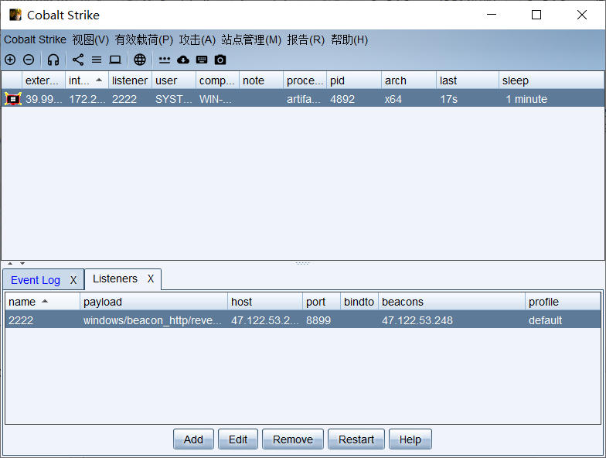Screen dimensions: 606x458
Task: View keystrokes using keyboard icon
Action: click(x=202, y=60)
